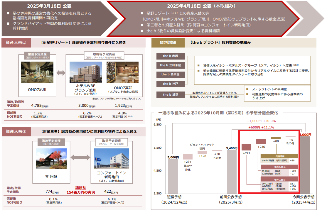Click the 資産入替② section header

coord(16,132)
